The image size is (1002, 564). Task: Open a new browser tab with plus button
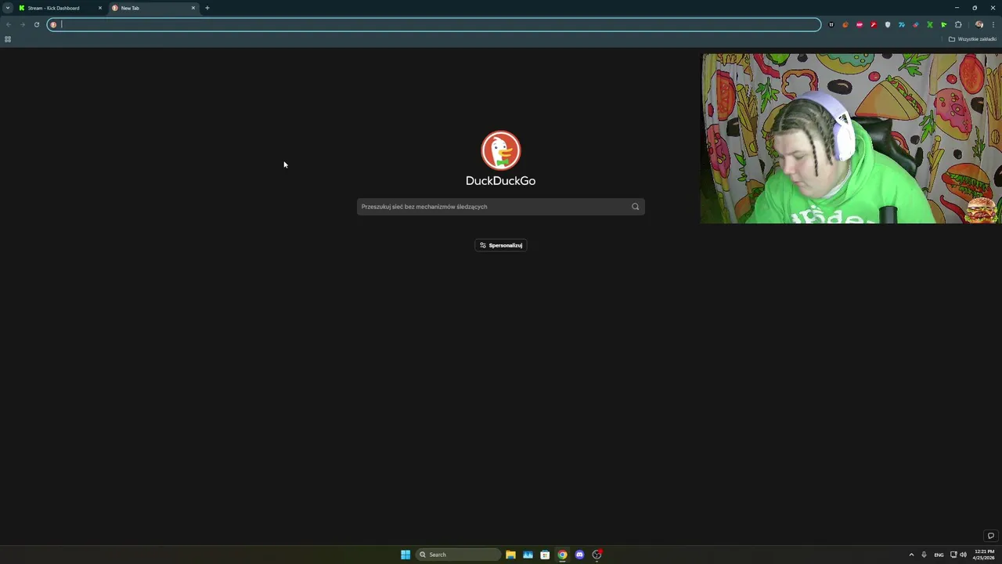click(207, 8)
